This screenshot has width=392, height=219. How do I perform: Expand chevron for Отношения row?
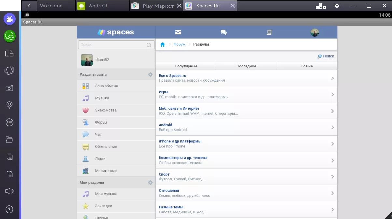click(x=332, y=193)
